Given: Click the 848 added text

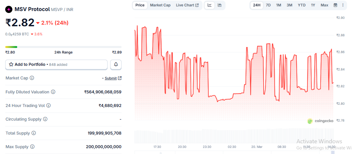Looking at the screenshot, I should point(58,65).
